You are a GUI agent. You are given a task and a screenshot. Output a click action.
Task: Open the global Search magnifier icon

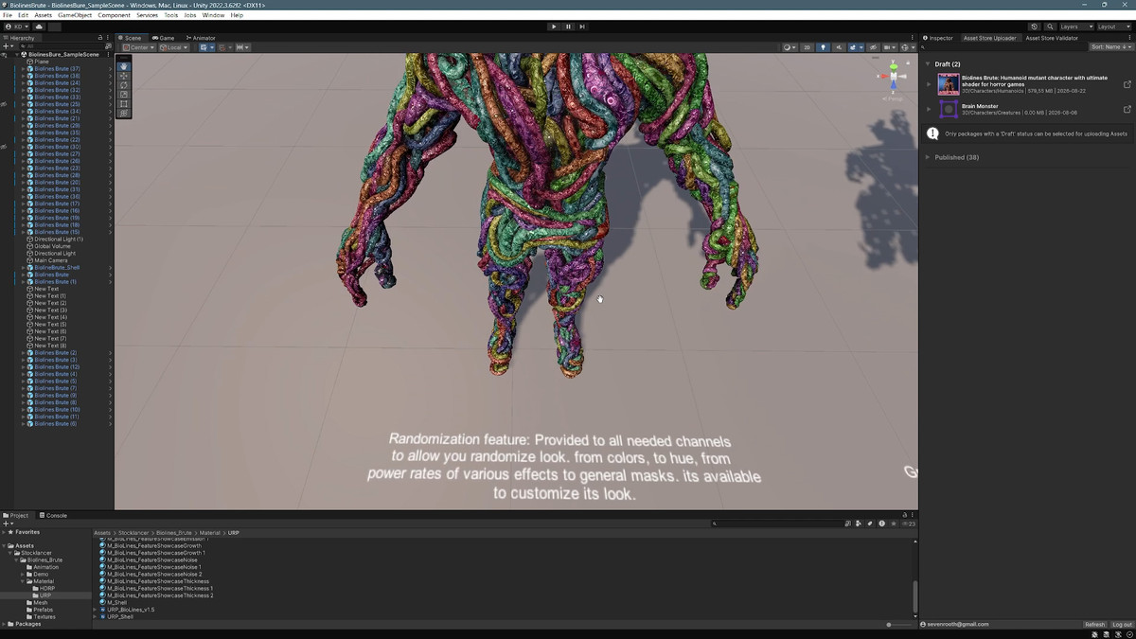[1050, 27]
